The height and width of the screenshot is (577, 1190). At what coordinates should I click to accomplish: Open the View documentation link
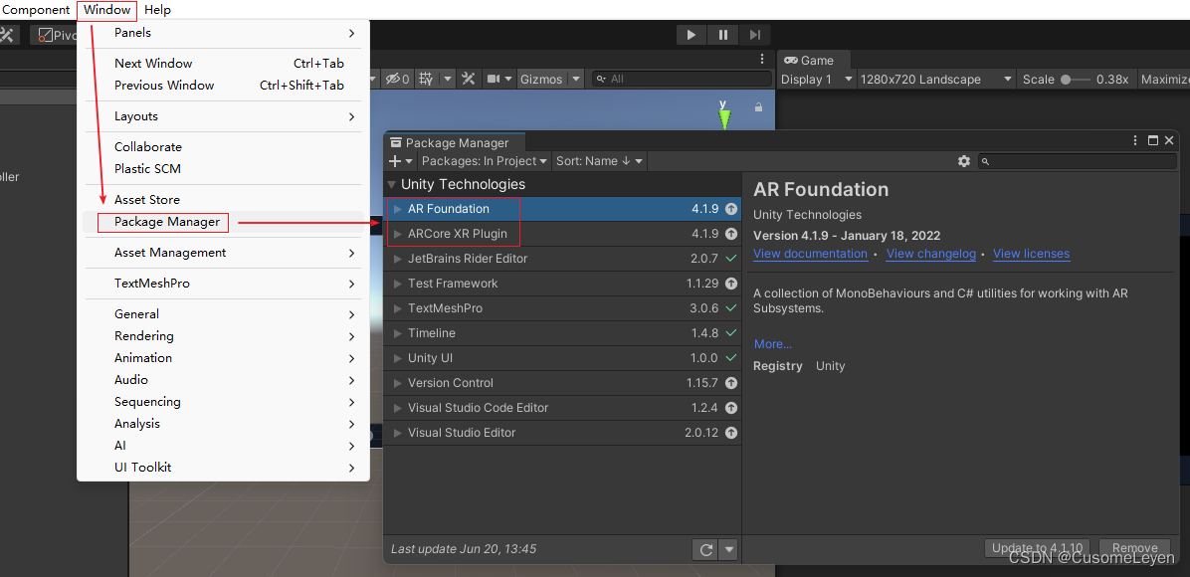pyautogui.click(x=810, y=255)
